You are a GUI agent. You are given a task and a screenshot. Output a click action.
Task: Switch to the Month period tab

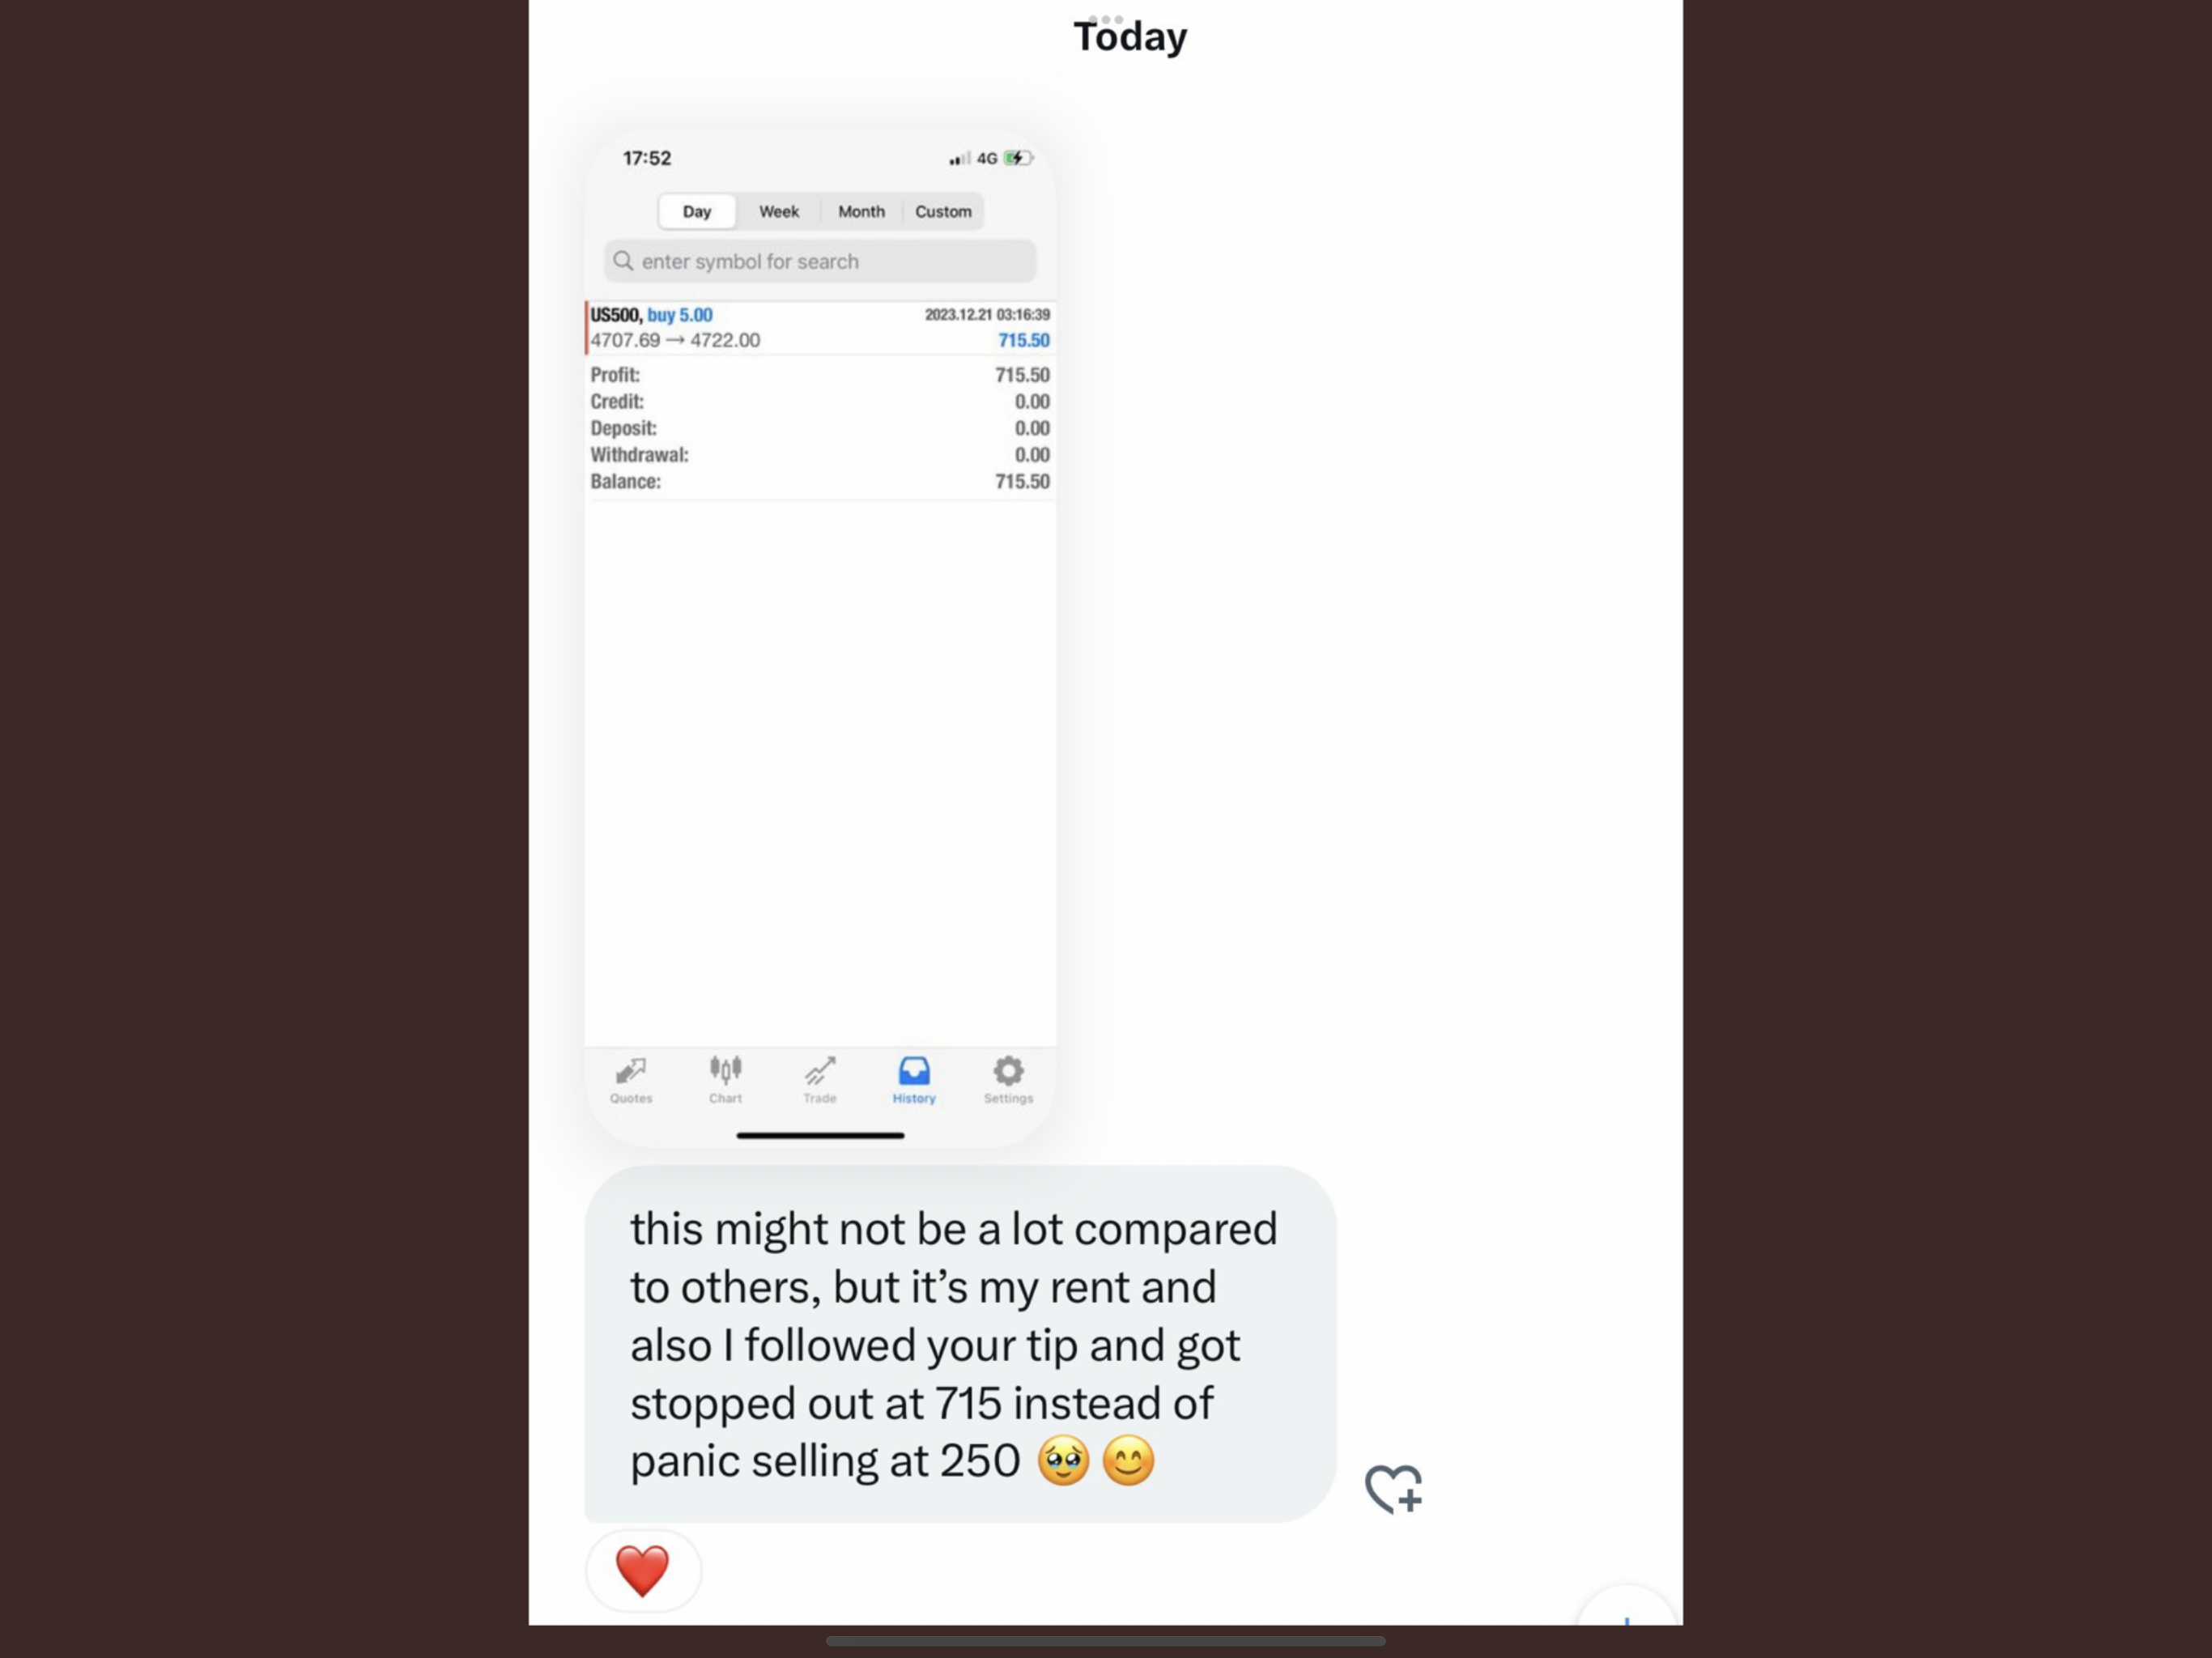(861, 212)
